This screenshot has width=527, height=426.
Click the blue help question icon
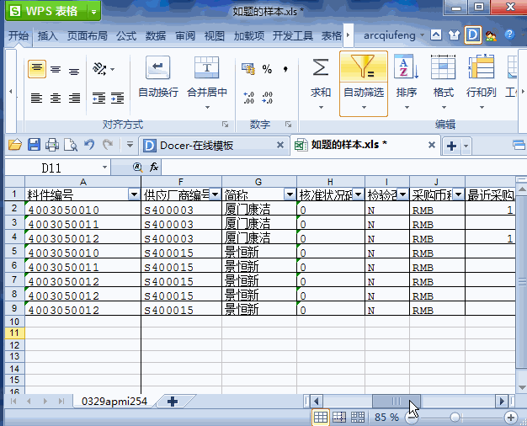(509, 35)
